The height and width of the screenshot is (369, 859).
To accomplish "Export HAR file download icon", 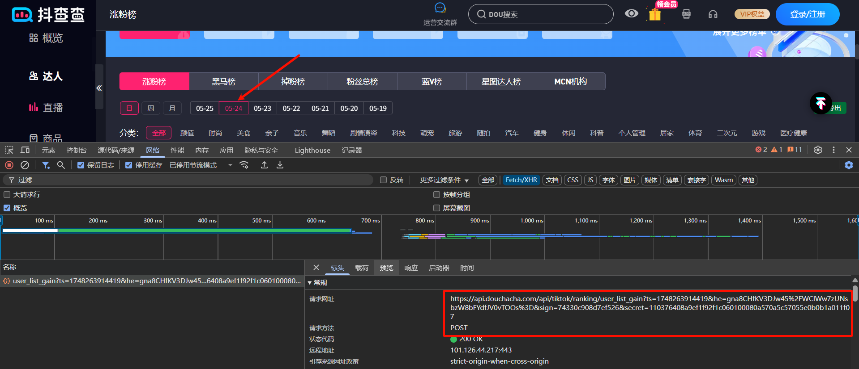I will point(280,165).
